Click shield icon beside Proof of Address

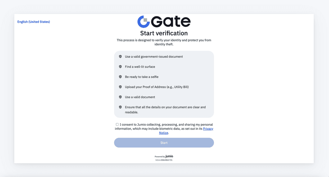120,87
